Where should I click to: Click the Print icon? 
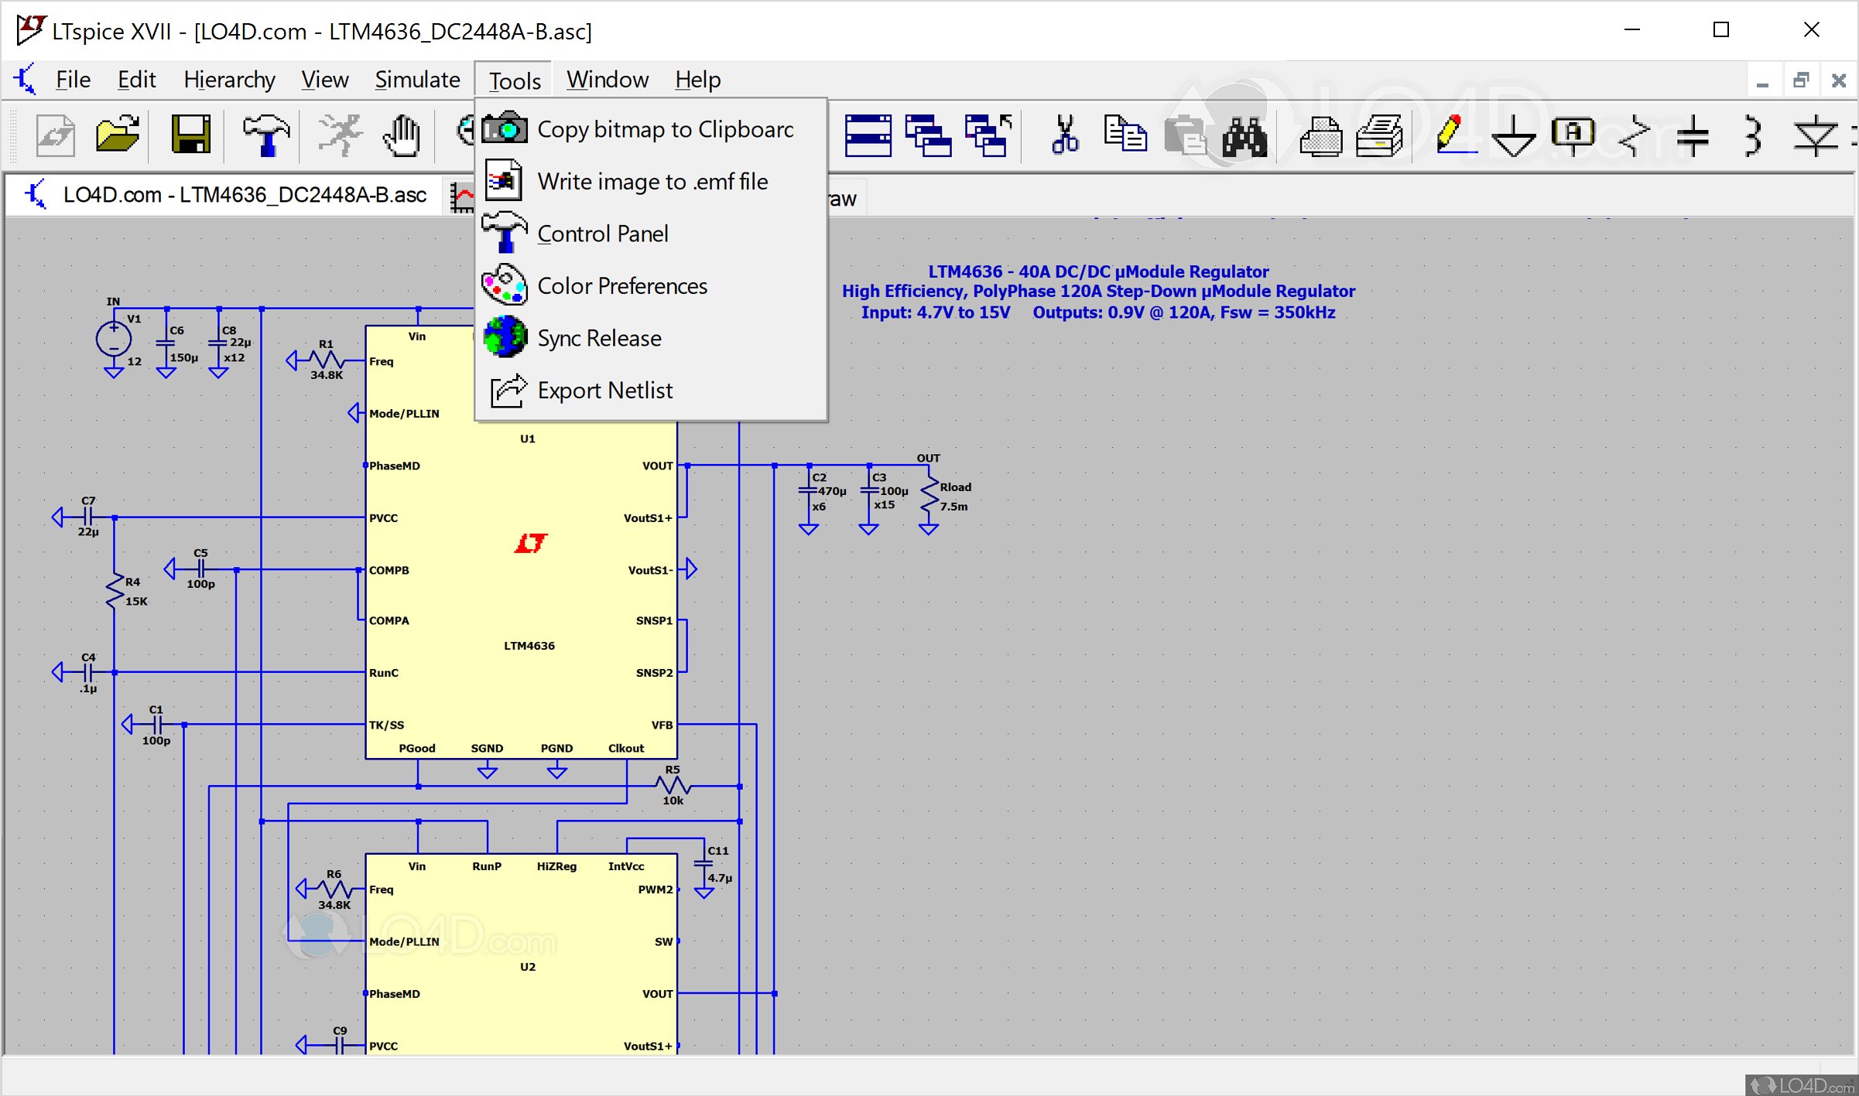[1320, 135]
